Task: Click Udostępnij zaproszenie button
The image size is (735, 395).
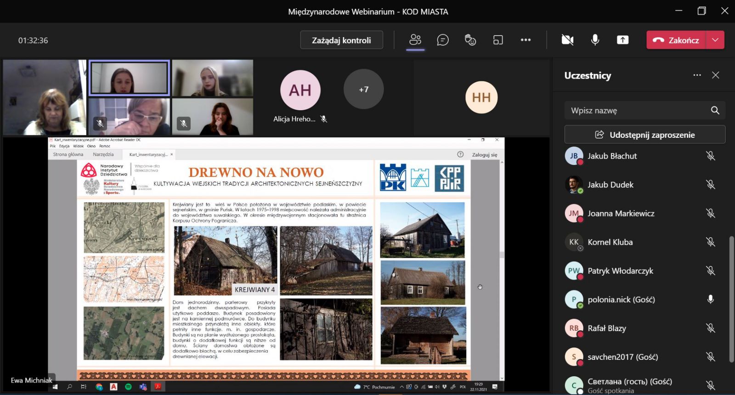Action: click(x=645, y=135)
